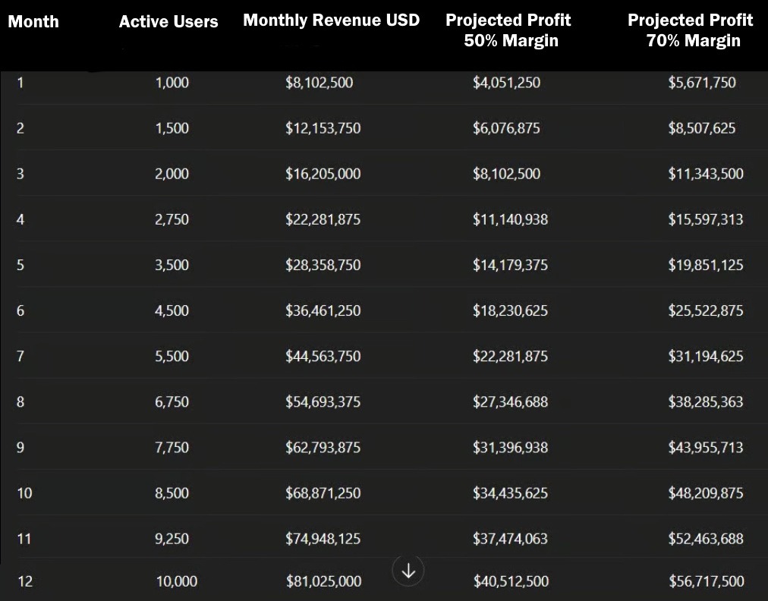
Task: Click the Month column header
Action: click(x=33, y=21)
